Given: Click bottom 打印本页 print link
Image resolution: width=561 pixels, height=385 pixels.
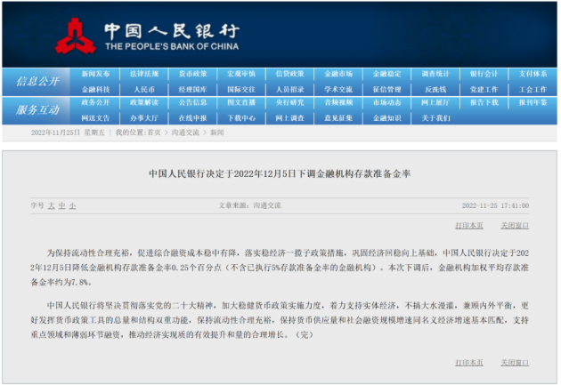Looking at the screenshot, I should [468, 362].
